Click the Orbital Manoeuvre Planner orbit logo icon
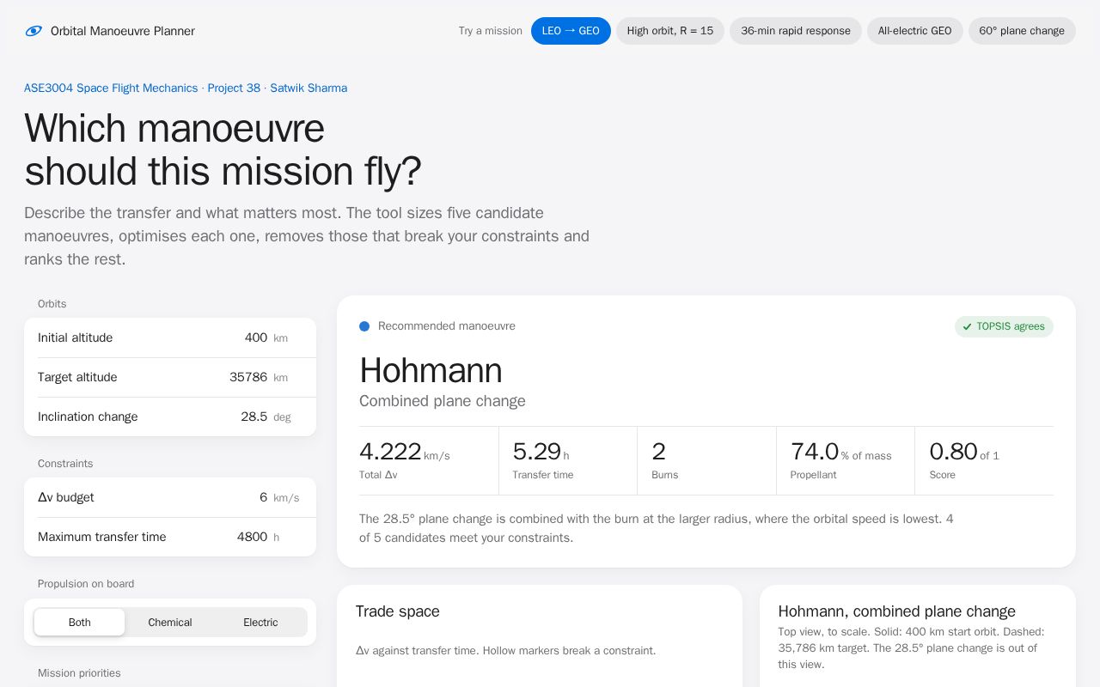 pyautogui.click(x=34, y=31)
